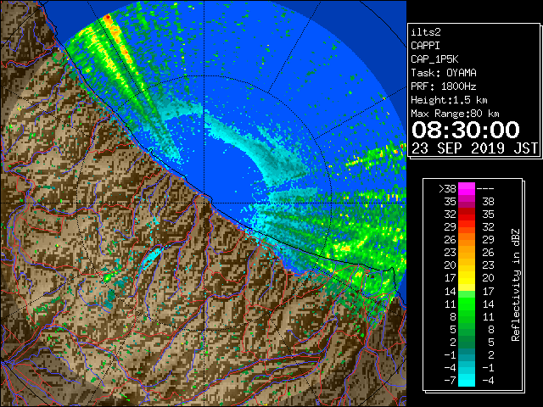The width and height of the screenshot is (543, 407).
Task: Click the 'ilts2' site label
Action: click(x=426, y=32)
